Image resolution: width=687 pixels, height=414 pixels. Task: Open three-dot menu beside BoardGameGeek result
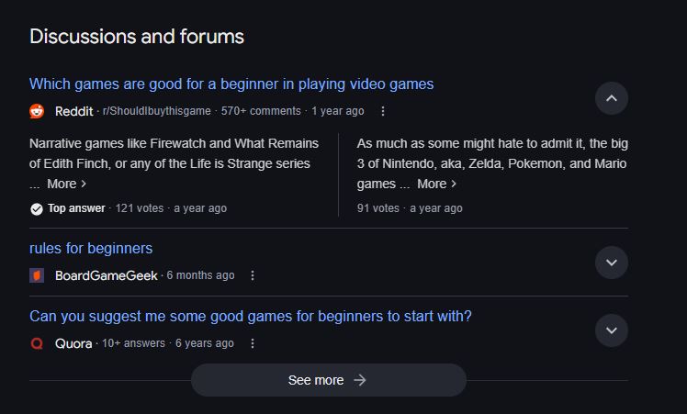coord(253,275)
